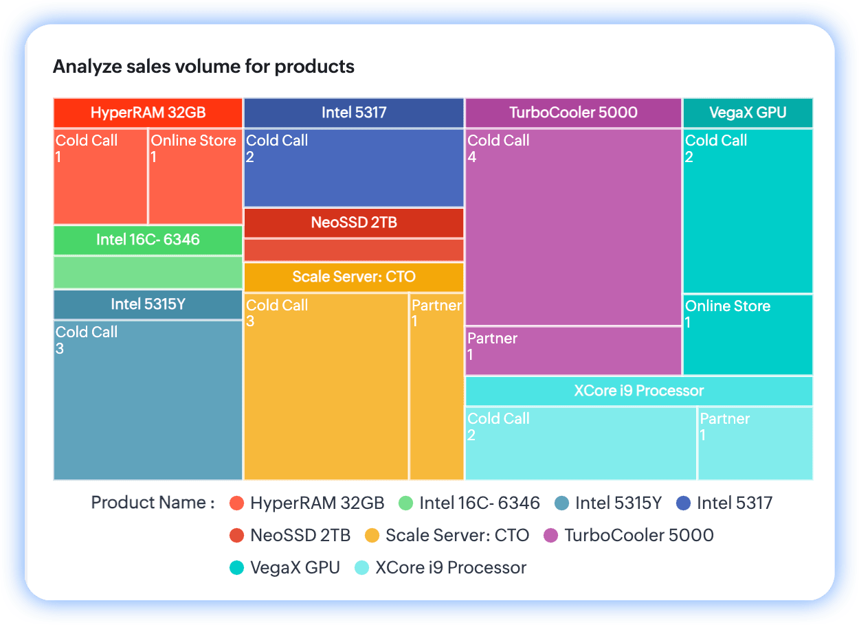Viewport: 859px width, 625px height.
Task: Toggle Intel 5315Y legend label
Action: pos(618,503)
